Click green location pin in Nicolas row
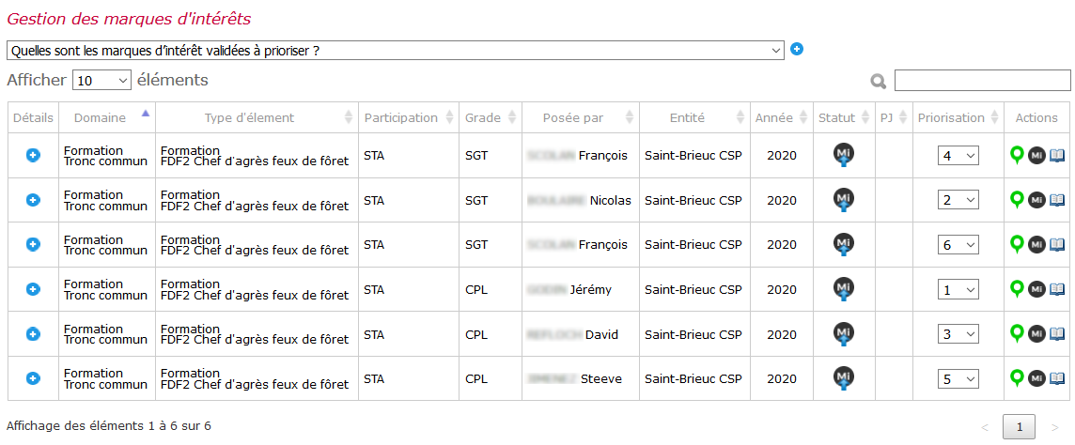Screen dimensions: 1075x445 (1018, 199)
